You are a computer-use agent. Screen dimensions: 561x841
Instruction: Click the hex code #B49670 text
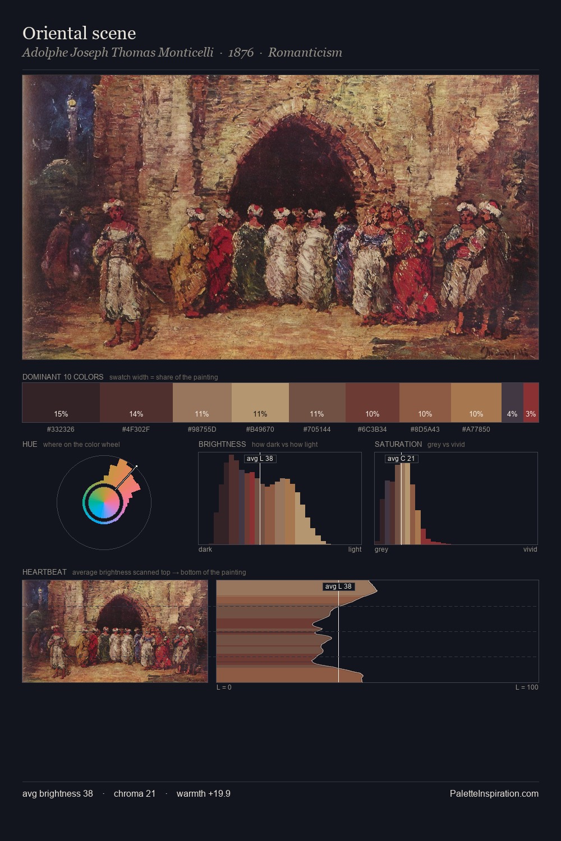point(260,429)
